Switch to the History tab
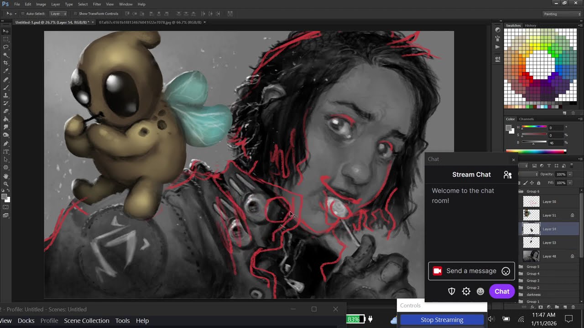 pyautogui.click(x=531, y=26)
